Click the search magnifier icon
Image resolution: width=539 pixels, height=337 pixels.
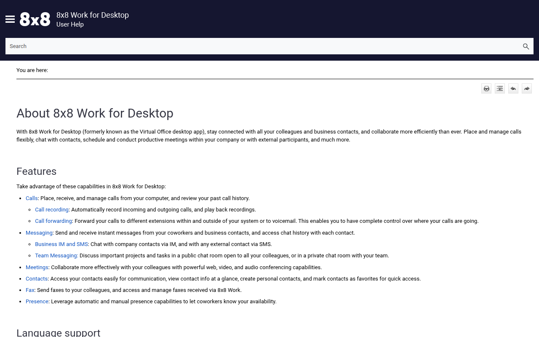click(x=526, y=46)
